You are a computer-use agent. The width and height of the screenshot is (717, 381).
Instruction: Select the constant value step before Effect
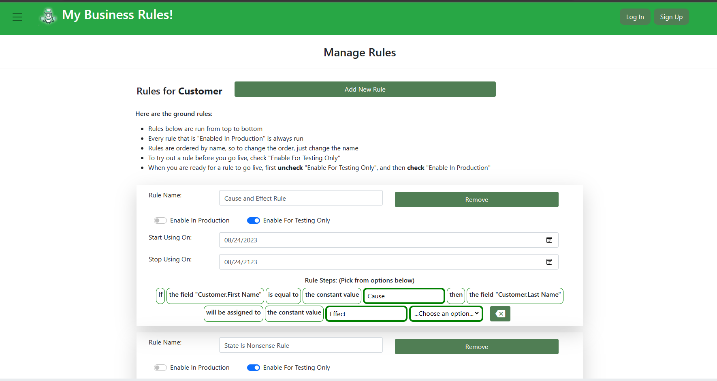[x=294, y=313]
